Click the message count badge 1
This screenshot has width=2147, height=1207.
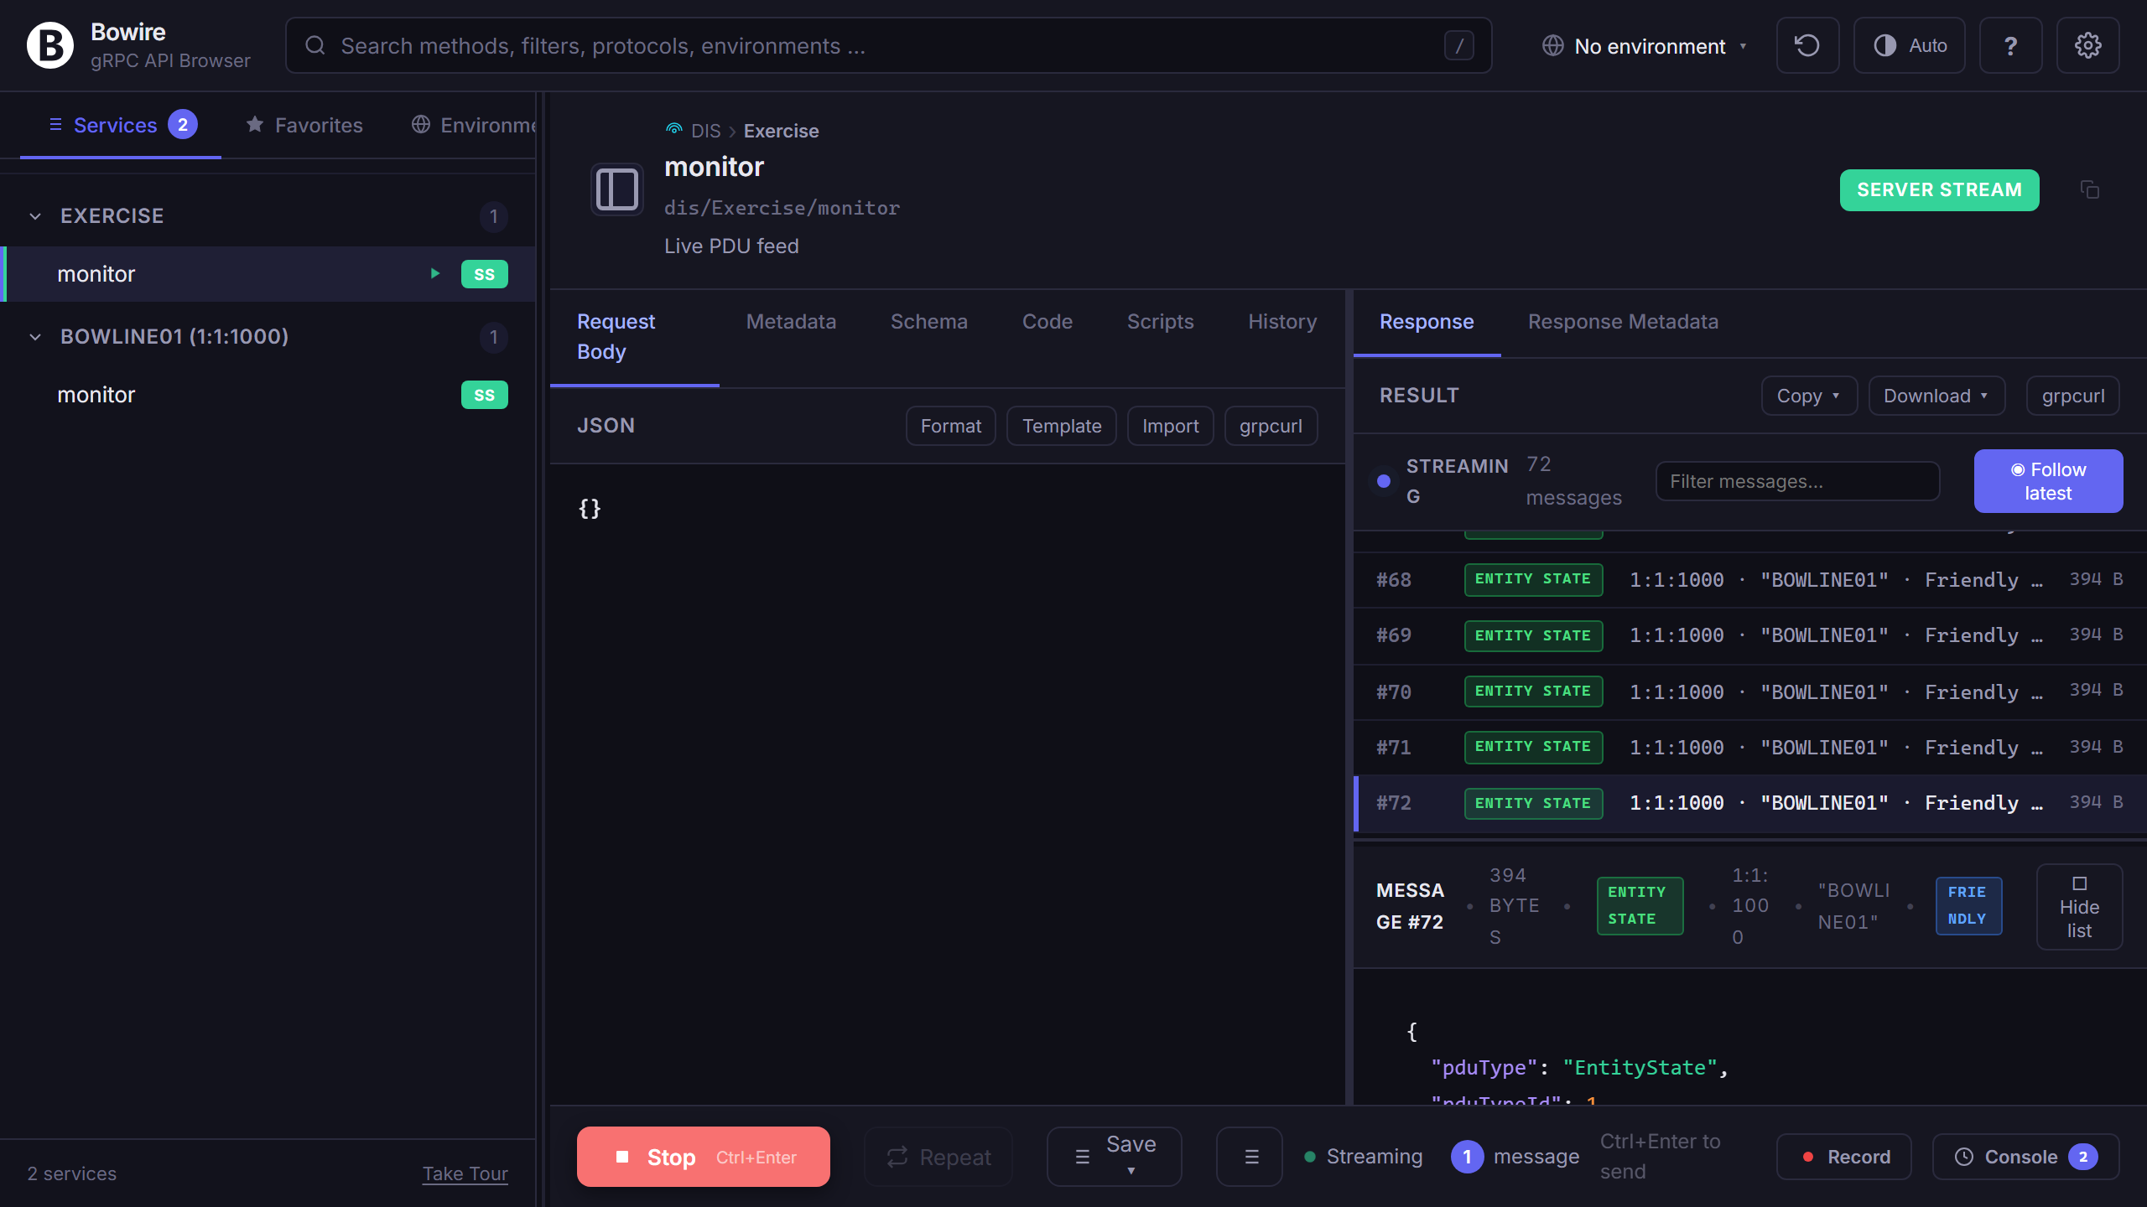pos(1467,1157)
